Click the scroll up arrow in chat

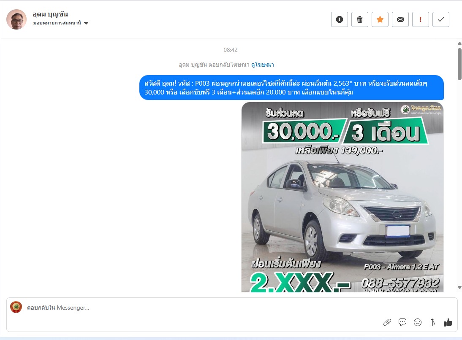[x=459, y=43]
